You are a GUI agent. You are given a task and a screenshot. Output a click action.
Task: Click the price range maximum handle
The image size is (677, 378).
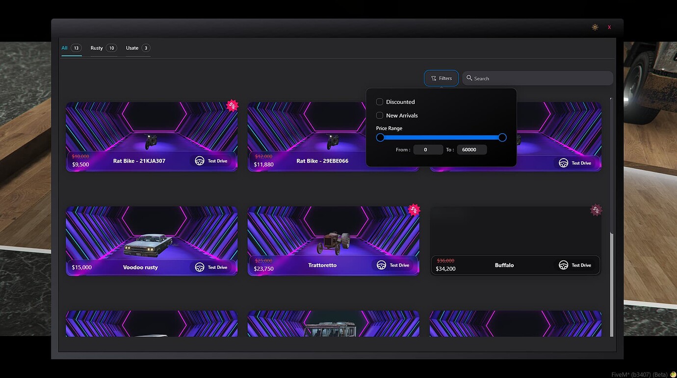[x=502, y=138]
